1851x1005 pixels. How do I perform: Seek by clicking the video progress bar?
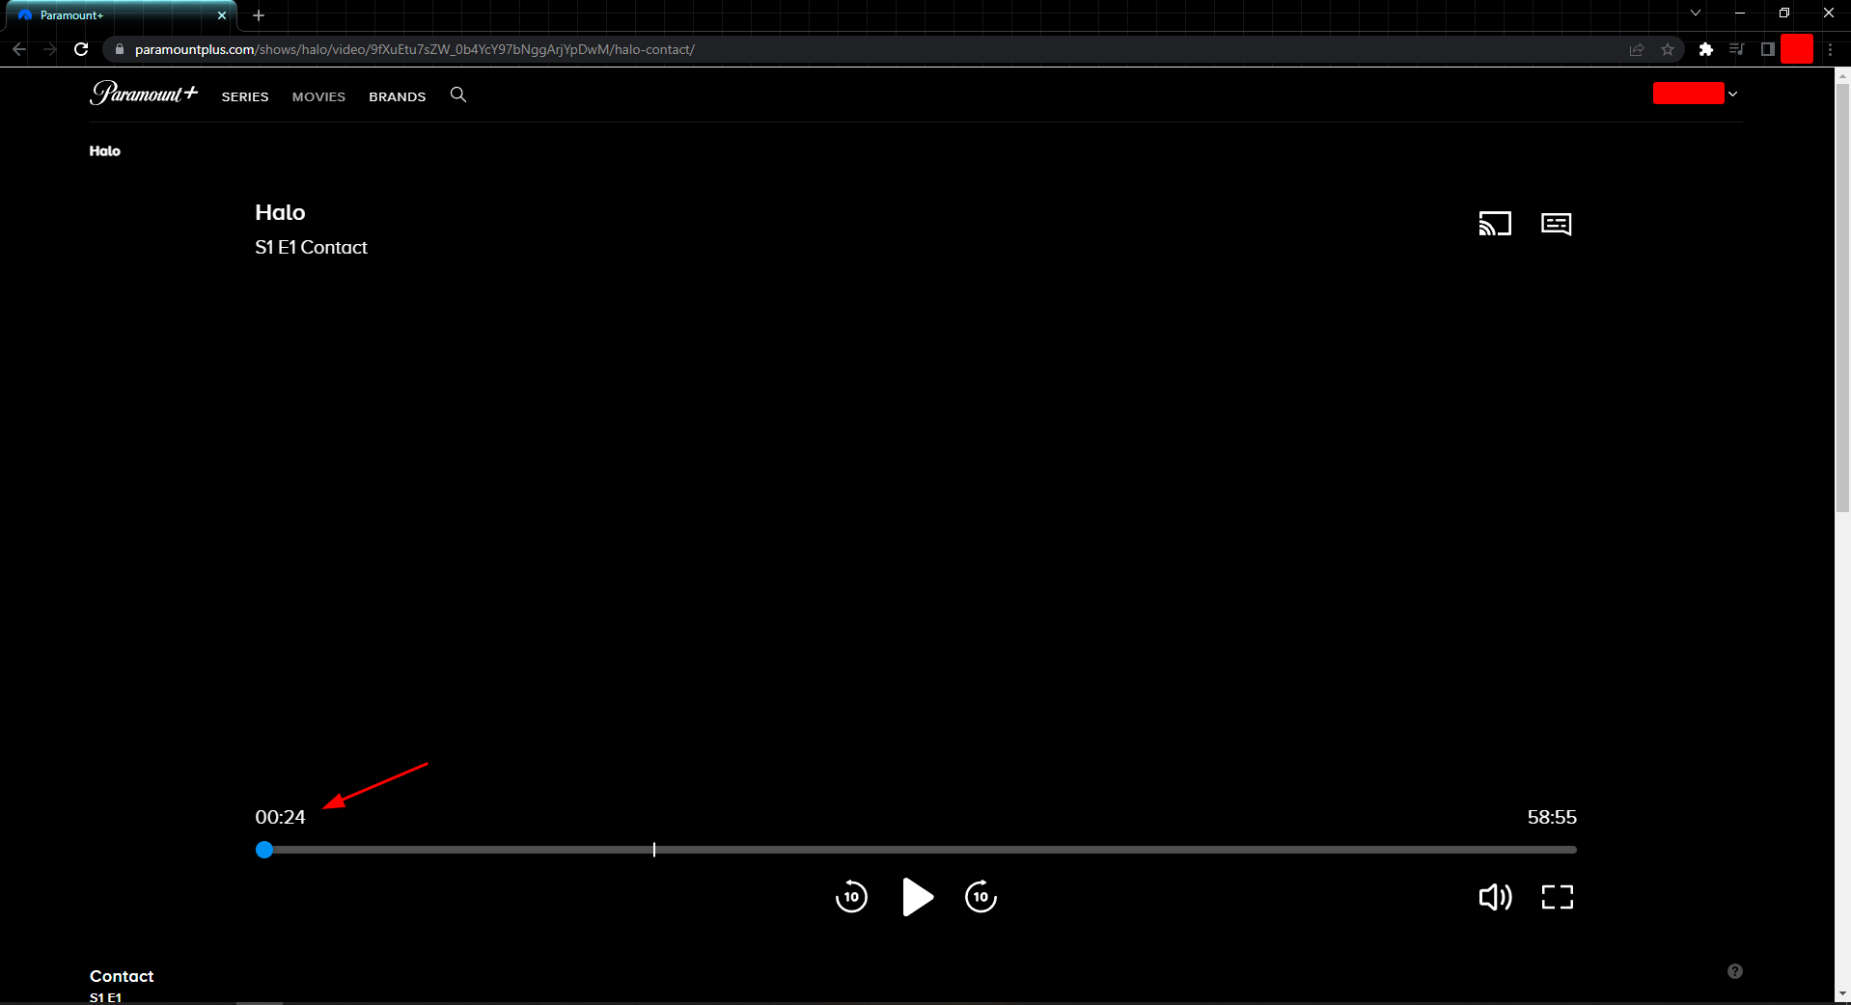pyautogui.click(x=917, y=850)
